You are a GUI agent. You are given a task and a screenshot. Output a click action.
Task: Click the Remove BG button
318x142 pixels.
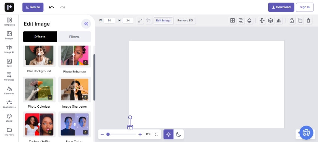click(x=185, y=21)
